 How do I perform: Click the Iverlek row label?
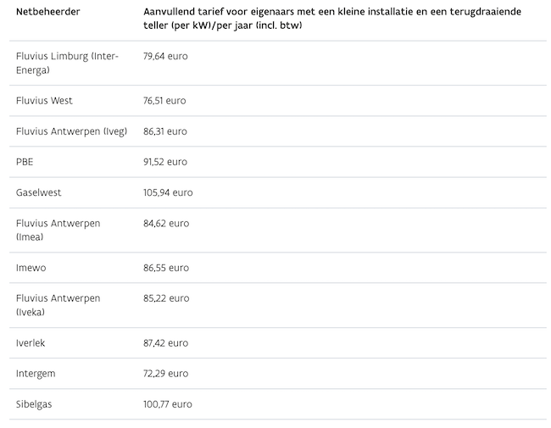tap(31, 343)
